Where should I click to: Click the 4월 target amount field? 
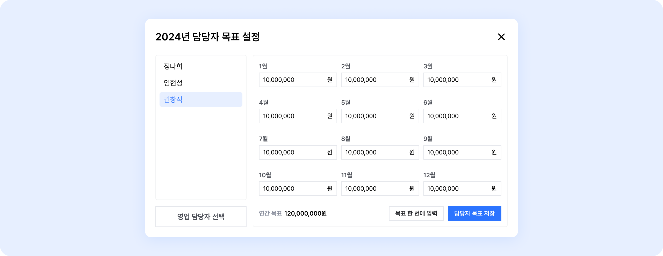pos(293,116)
